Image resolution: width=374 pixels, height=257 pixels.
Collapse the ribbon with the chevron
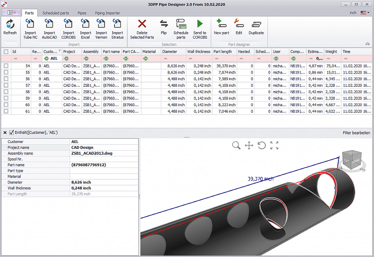tap(367, 44)
